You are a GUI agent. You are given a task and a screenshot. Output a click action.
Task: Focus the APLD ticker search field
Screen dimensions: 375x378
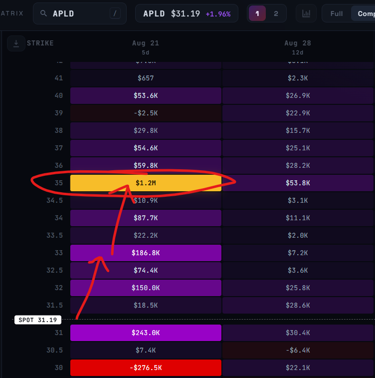point(80,13)
